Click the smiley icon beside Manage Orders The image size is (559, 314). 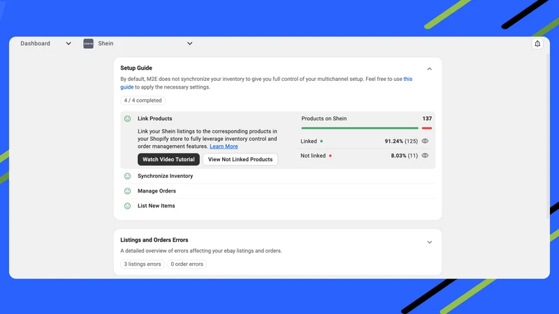click(127, 190)
